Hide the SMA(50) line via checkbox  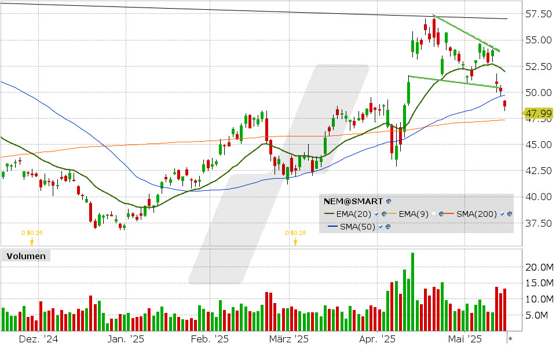380,226
